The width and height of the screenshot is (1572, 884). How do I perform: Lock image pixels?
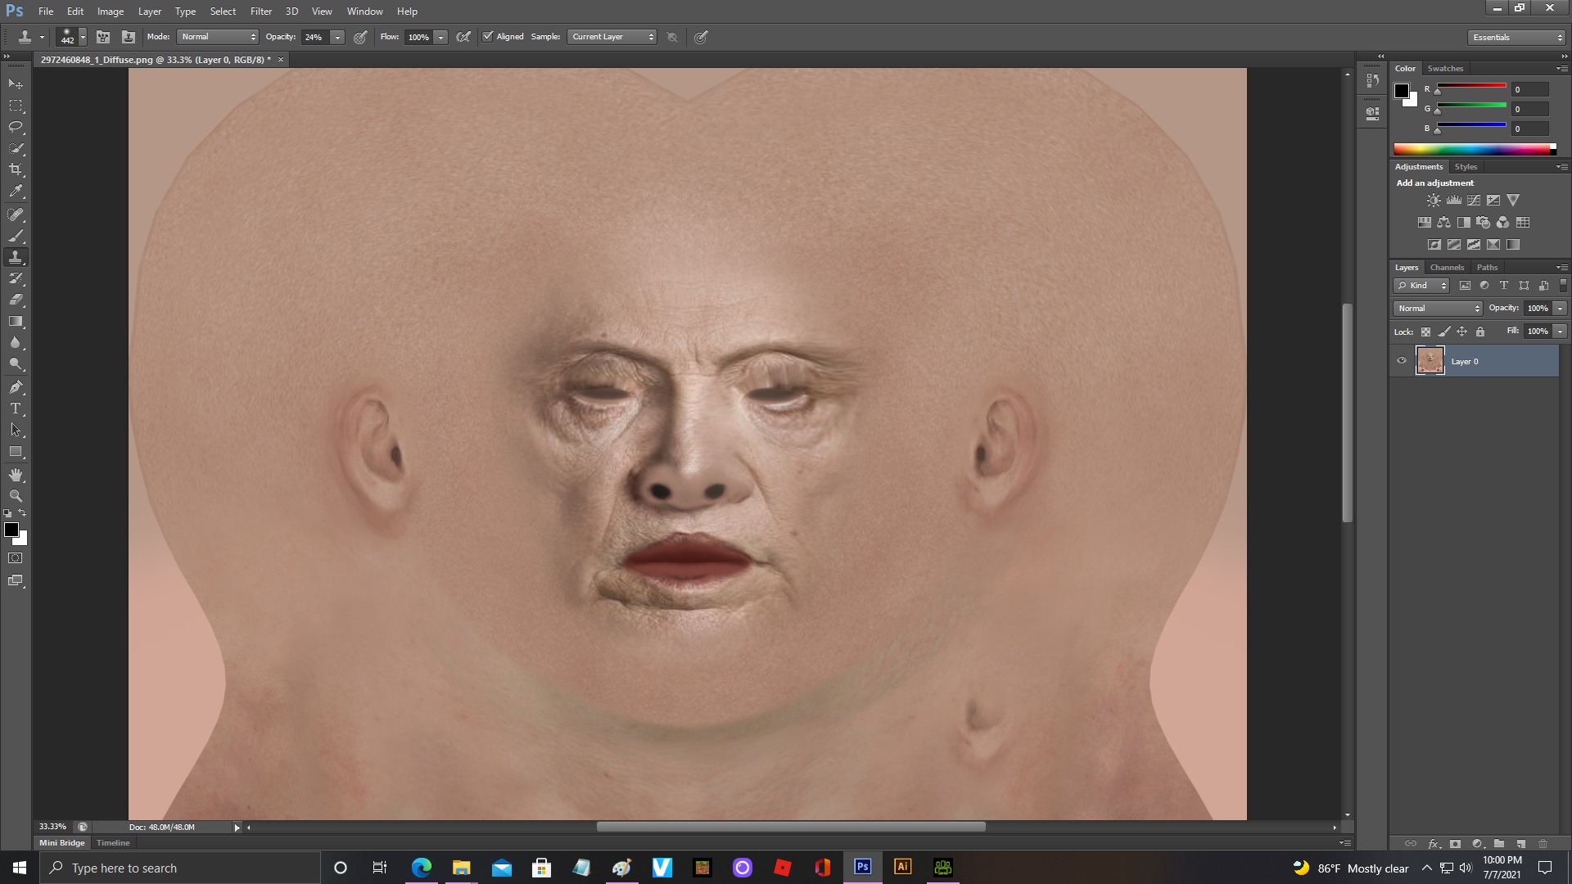(1443, 331)
